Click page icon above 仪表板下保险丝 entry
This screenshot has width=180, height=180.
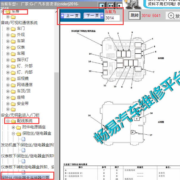tap(24, 150)
